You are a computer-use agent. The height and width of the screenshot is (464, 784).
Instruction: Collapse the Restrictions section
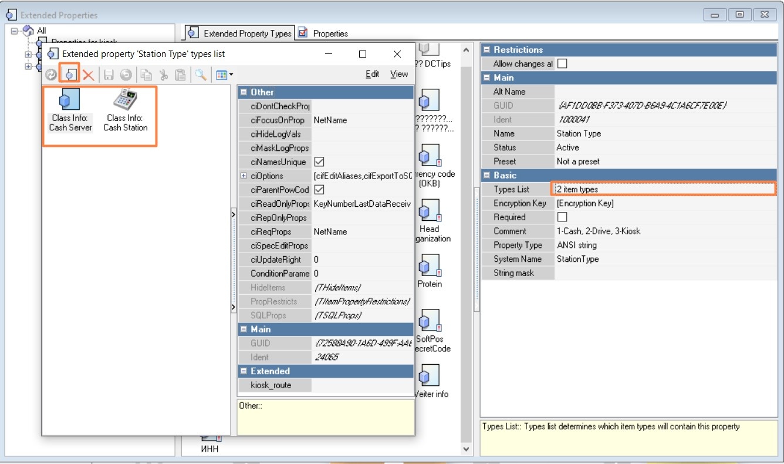486,50
